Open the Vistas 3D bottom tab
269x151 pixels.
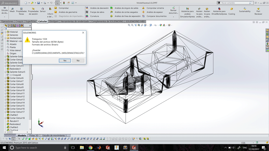pos(34,135)
